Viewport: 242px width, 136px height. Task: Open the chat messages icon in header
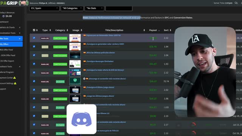[x=236, y=3]
